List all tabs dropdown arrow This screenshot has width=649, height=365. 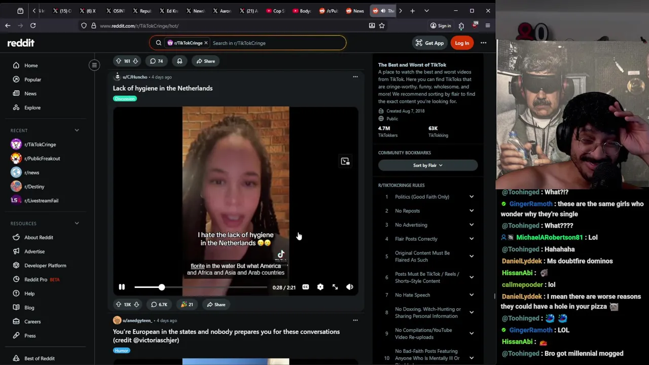[426, 11]
